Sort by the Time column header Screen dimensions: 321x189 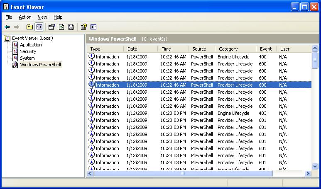[173, 49]
